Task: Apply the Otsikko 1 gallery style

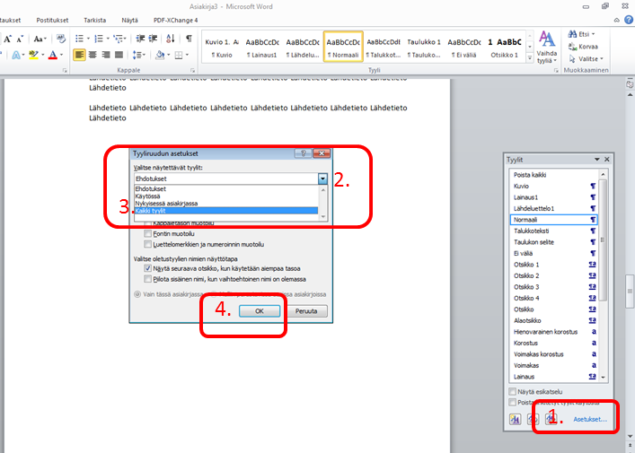Action: point(504,47)
